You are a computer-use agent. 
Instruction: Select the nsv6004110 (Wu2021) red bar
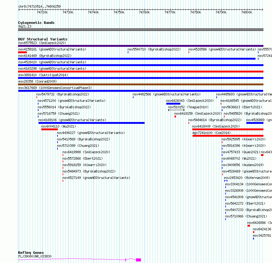pos(50,129)
